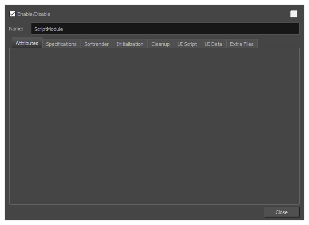
Task: View the Extra Files tab
Action: tap(242, 44)
